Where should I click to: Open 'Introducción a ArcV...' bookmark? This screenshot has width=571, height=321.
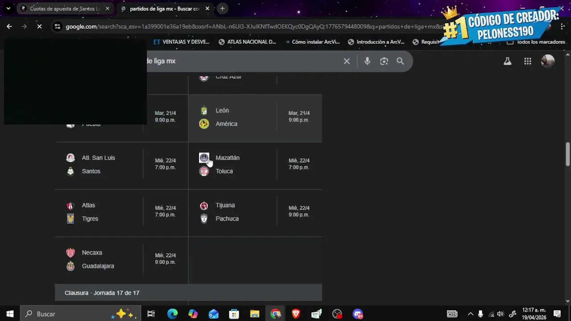click(376, 42)
